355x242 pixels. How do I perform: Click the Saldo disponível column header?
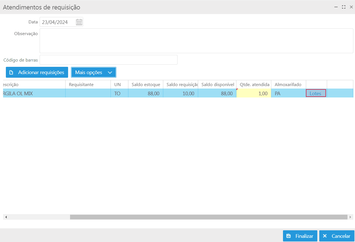coord(217,84)
